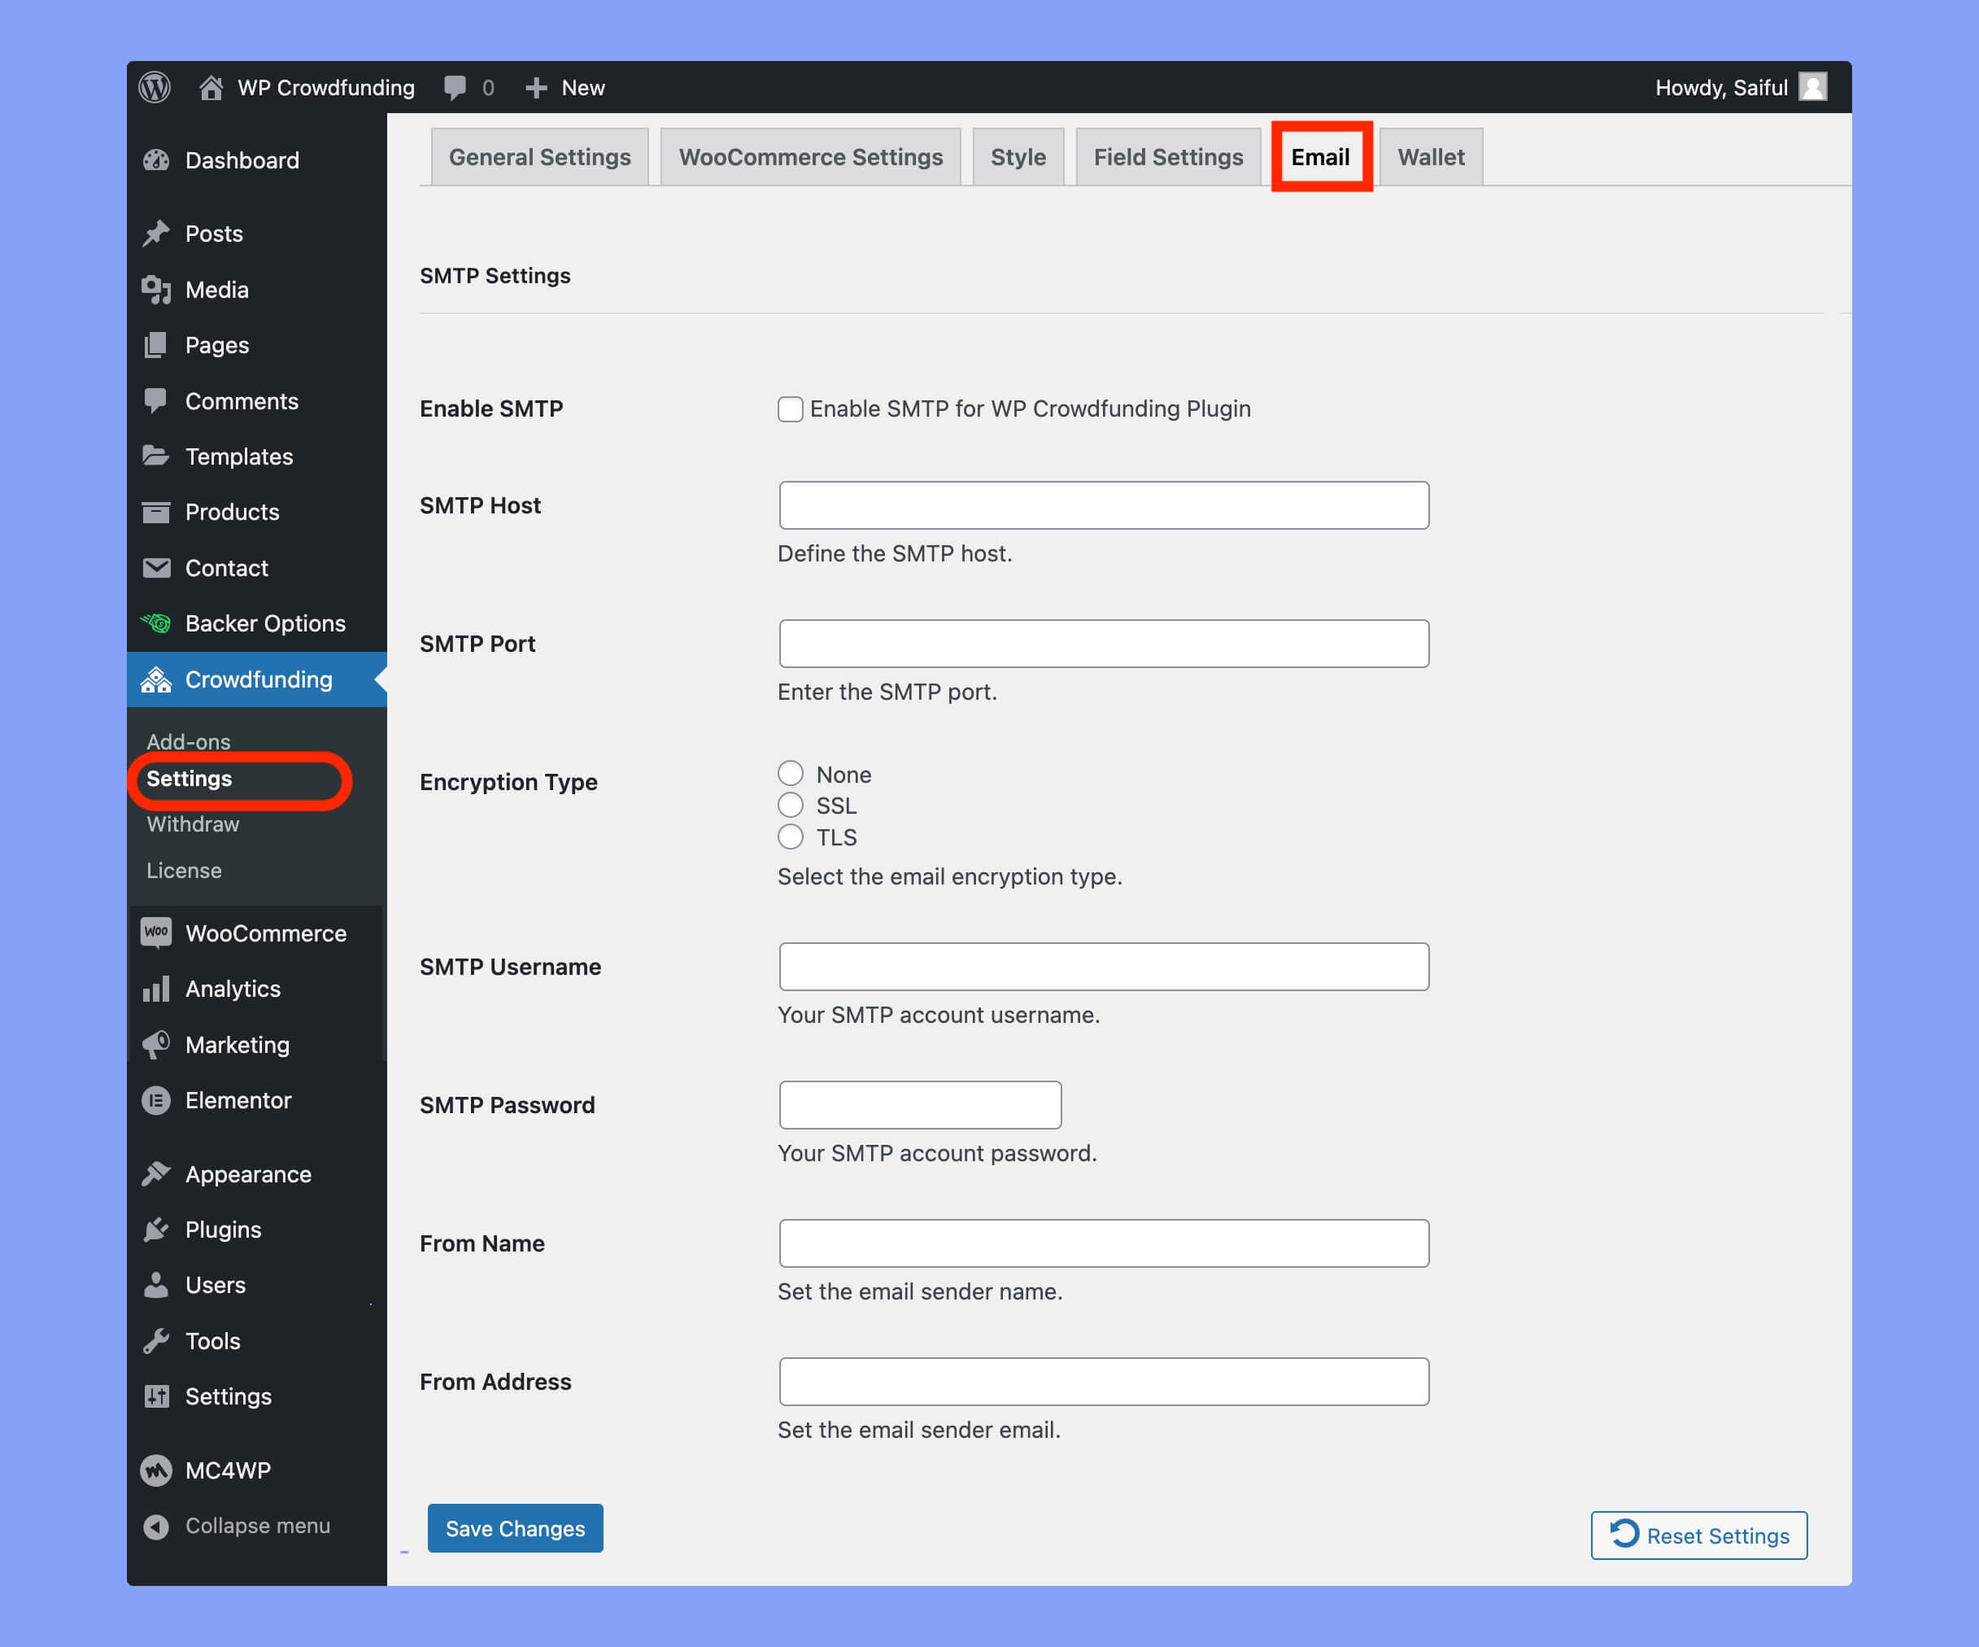Click the Crowdfunding sidebar icon
The height and width of the screenshot is (1647, 1979).
click(158, 679)
